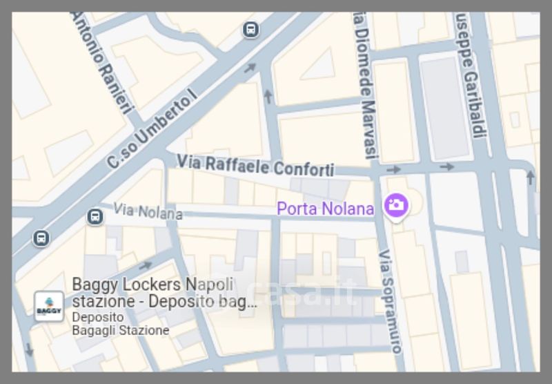
Task: Click the one-way arrow under the Garibaldi label
Action: [x=447, y=166]
